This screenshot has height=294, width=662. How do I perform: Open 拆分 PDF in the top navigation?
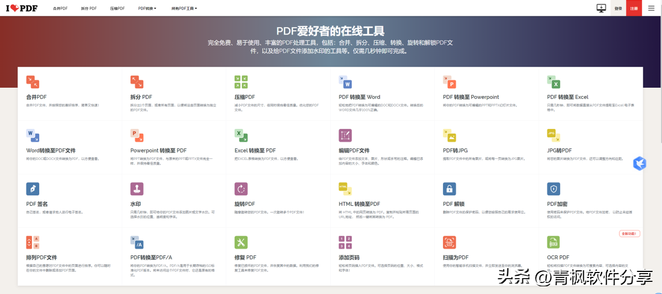pyautogui.click(x=89, y=9)
